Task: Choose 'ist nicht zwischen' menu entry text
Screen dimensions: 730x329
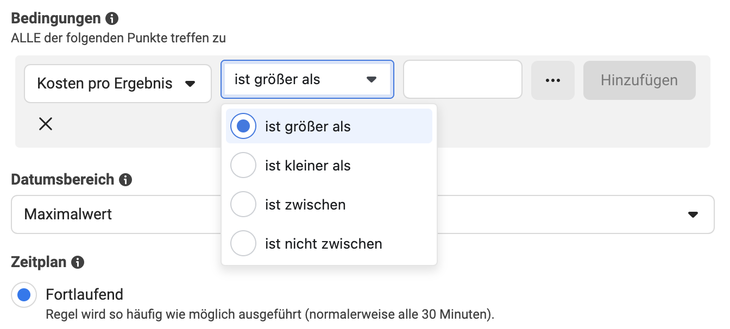Action: tap(324, 244)
